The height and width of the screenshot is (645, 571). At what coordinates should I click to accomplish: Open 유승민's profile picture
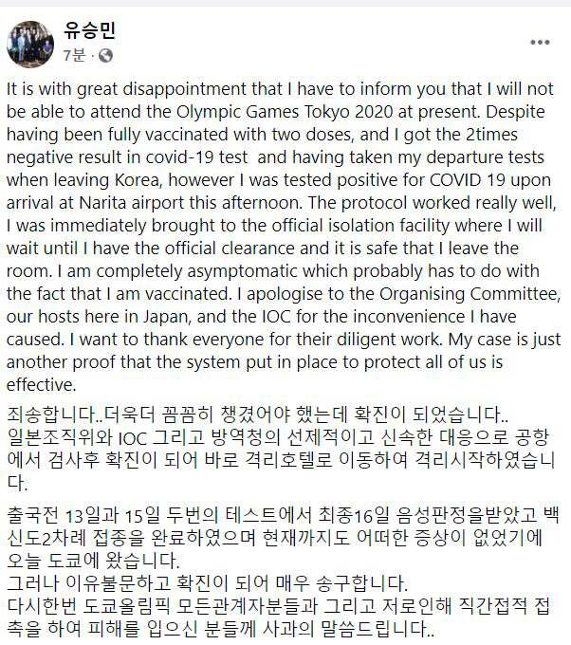click(30, 44)
